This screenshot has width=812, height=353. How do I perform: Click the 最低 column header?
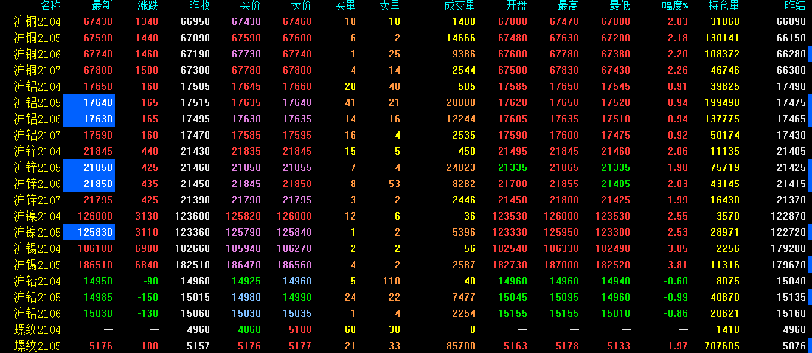(620, 6)
